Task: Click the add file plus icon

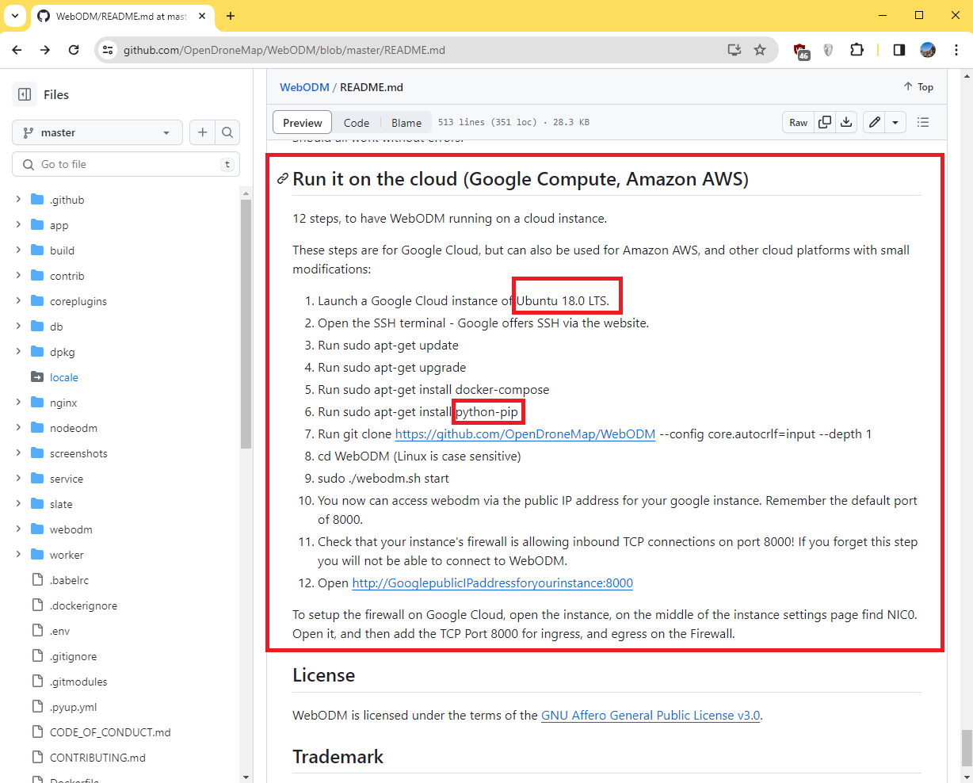Action: point(202,132)
